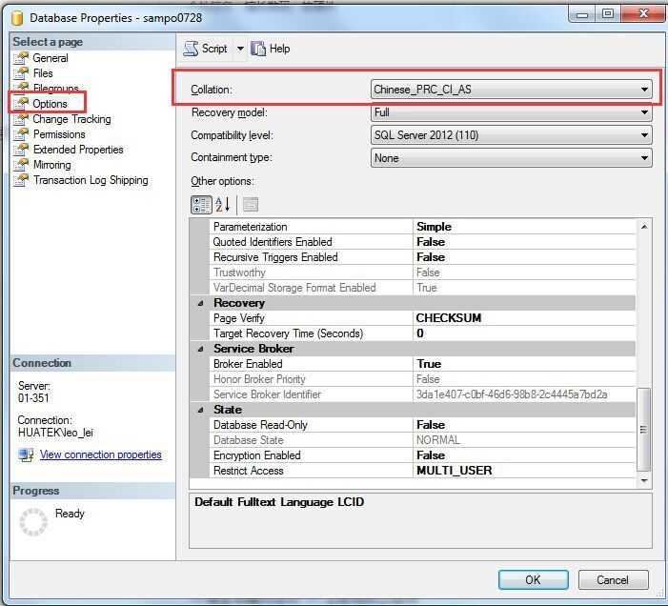This screenshot has height=606, width=668.
Task: Open the Filegroups page
Action: click(56, 89)
